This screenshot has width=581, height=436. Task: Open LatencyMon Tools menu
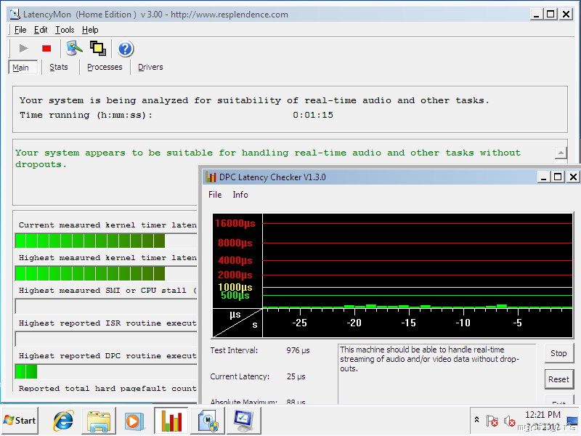pyautogui.click(x=65, y=30)
